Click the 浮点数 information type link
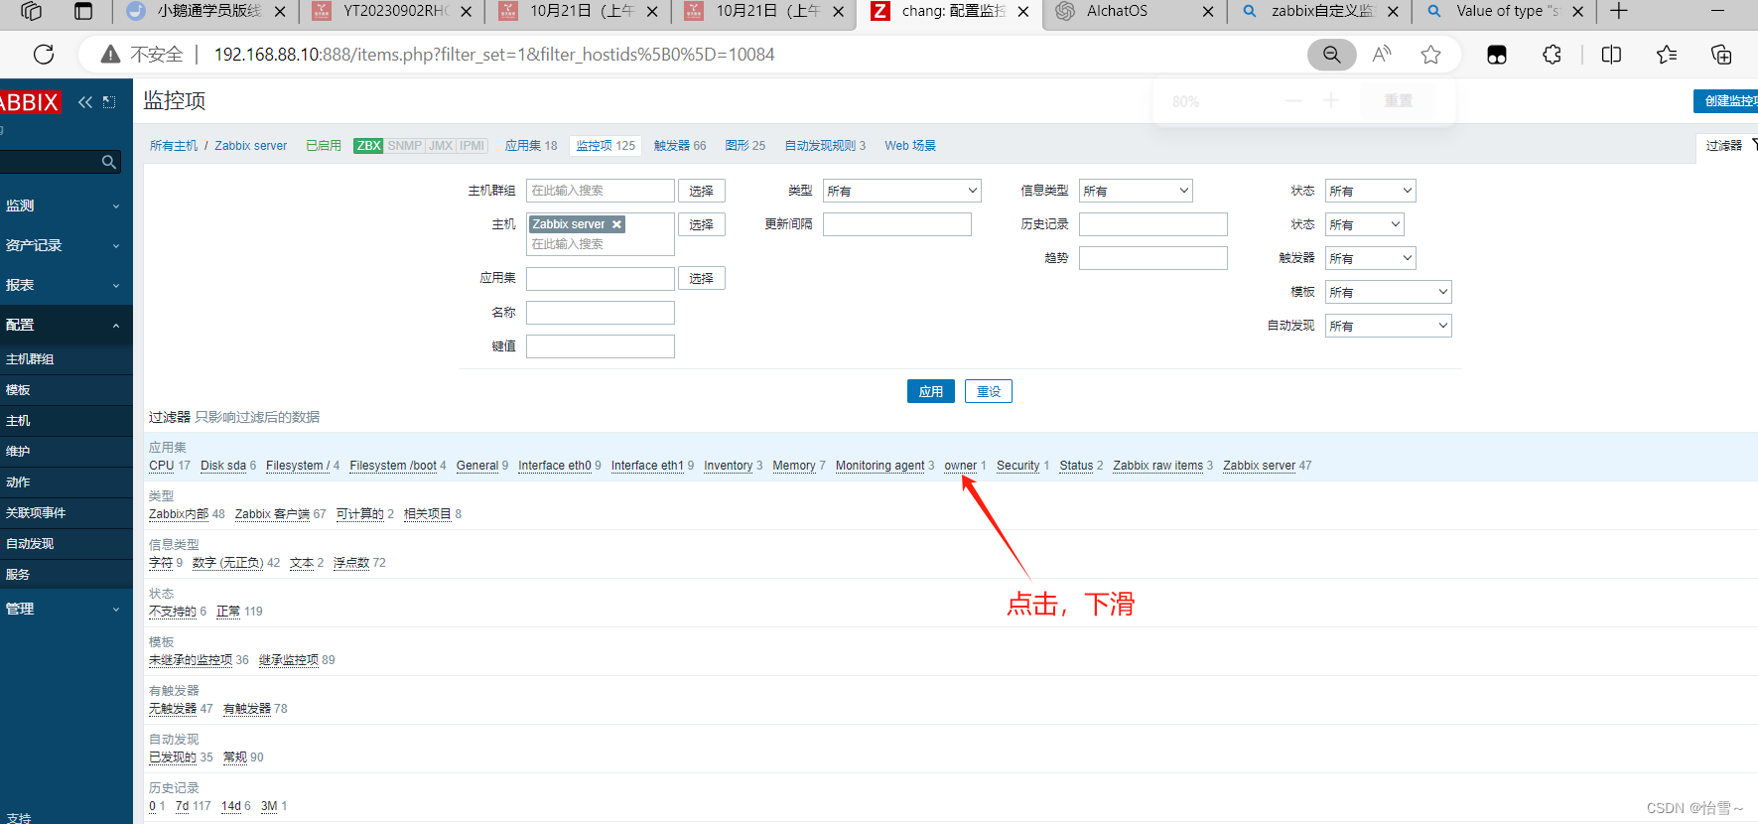The image size is (1758, 824). pyautogui.click(x=351, y=563)
